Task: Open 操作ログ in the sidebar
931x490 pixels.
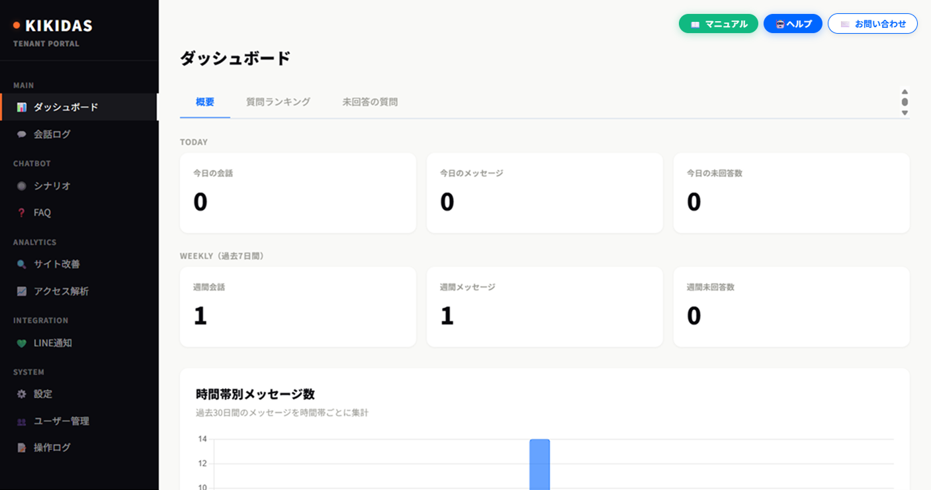Action: pyautogui.click(x=79, y=448)
